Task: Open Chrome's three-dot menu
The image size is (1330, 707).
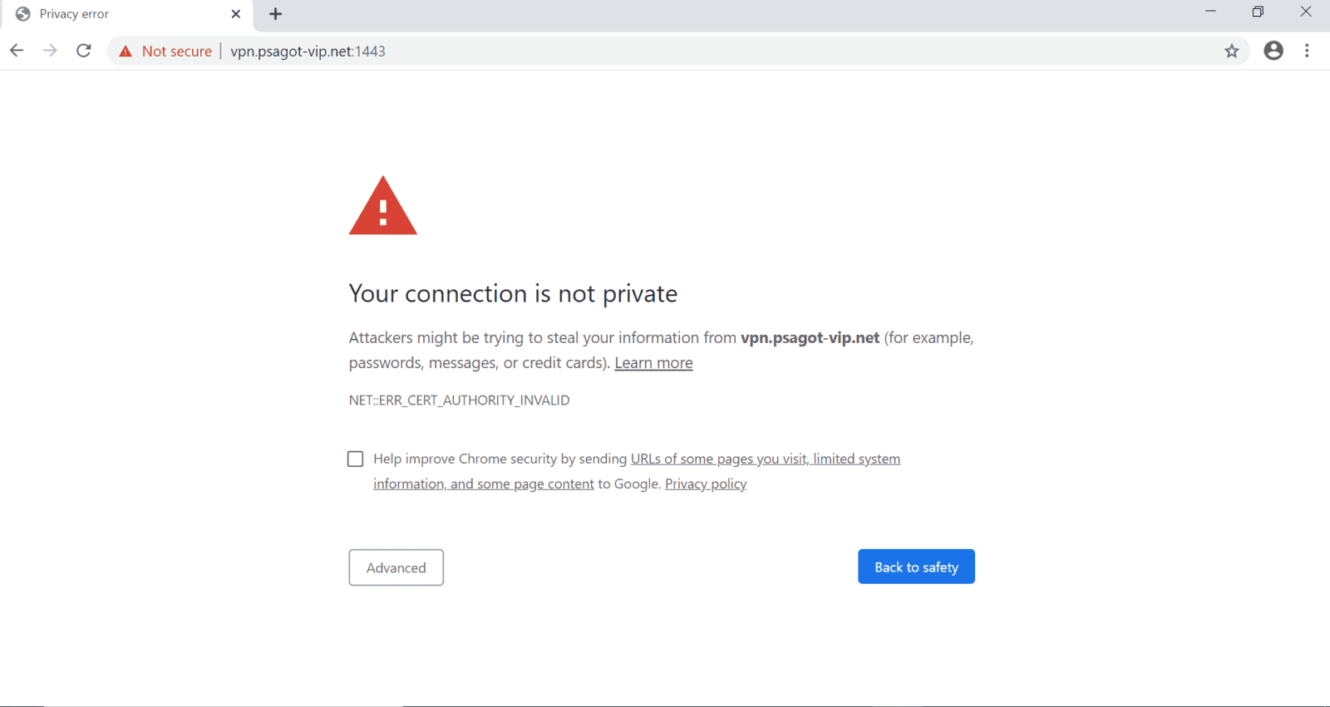Action: tap(1307, 51)
